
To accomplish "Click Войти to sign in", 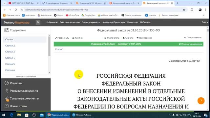I will (x=205, y=22).
